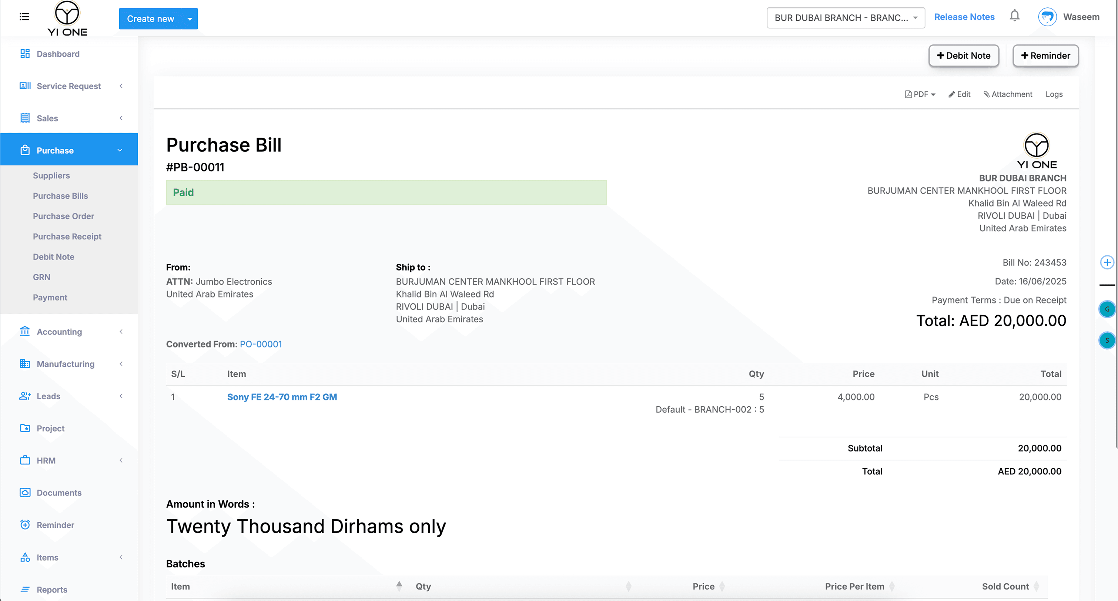Viewport: 1118px width, 601px height.
Task: Click the PDF file icon
Action: pos(908,94)
